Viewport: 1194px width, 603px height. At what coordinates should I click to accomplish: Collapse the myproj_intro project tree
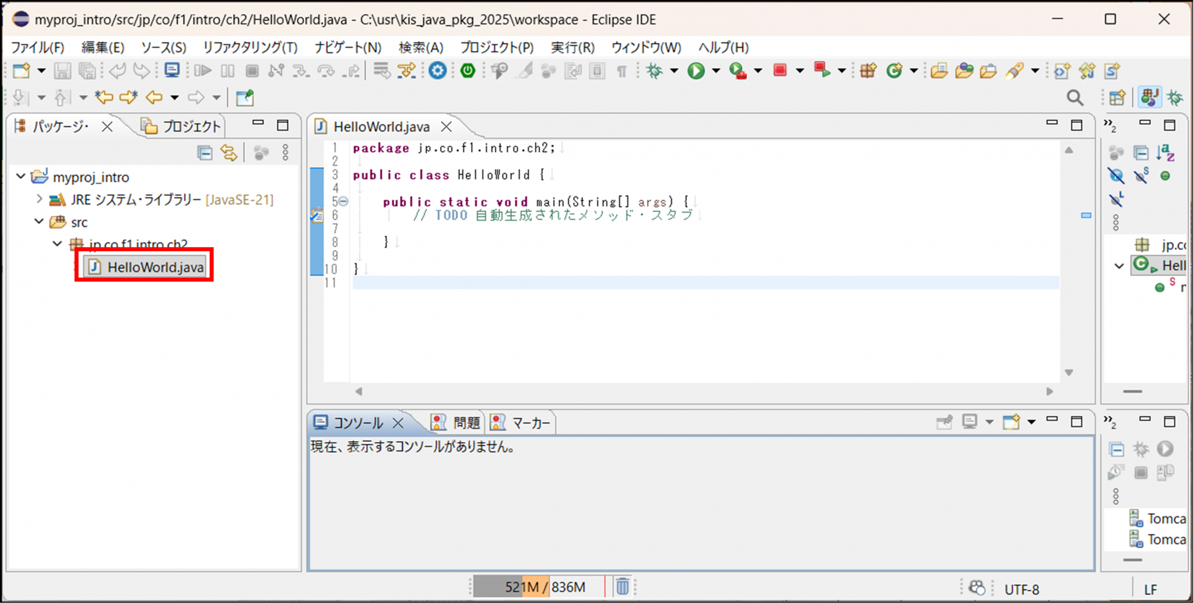click(21, 176)
